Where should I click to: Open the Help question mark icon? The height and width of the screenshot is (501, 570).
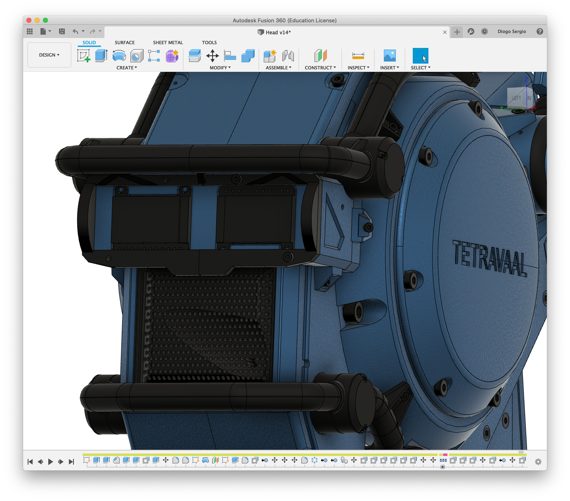(540, 31)
